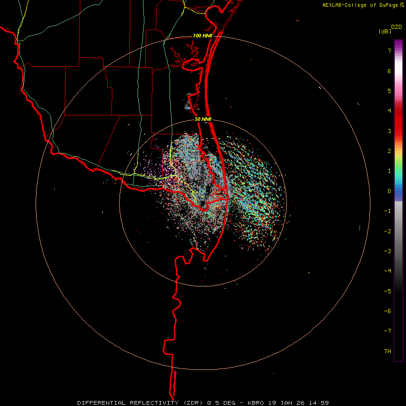Click the 1 value on the color scale
Viewport: 406px width, 406px height.
click(389, 171)
